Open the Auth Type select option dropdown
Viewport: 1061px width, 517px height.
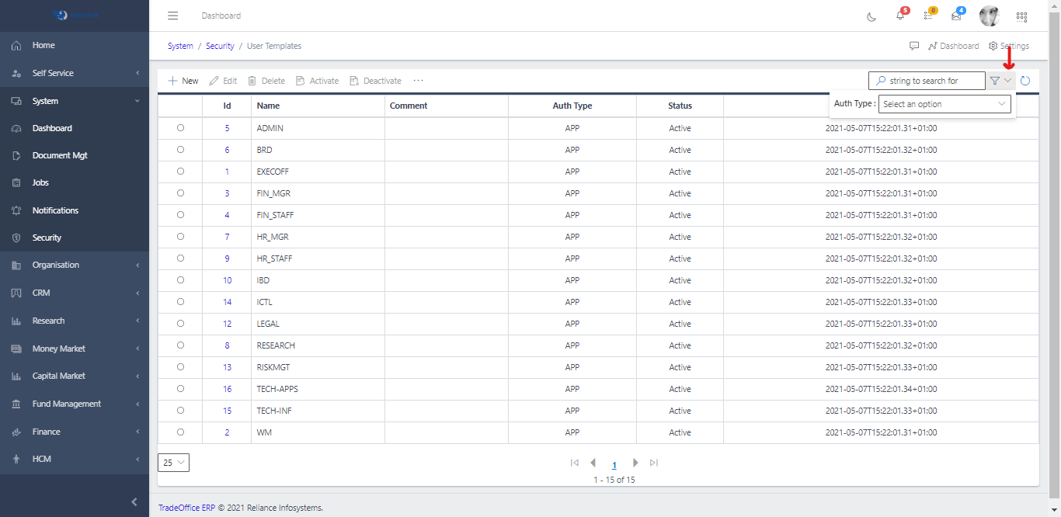pyautogui.click(x=944, y=103)
